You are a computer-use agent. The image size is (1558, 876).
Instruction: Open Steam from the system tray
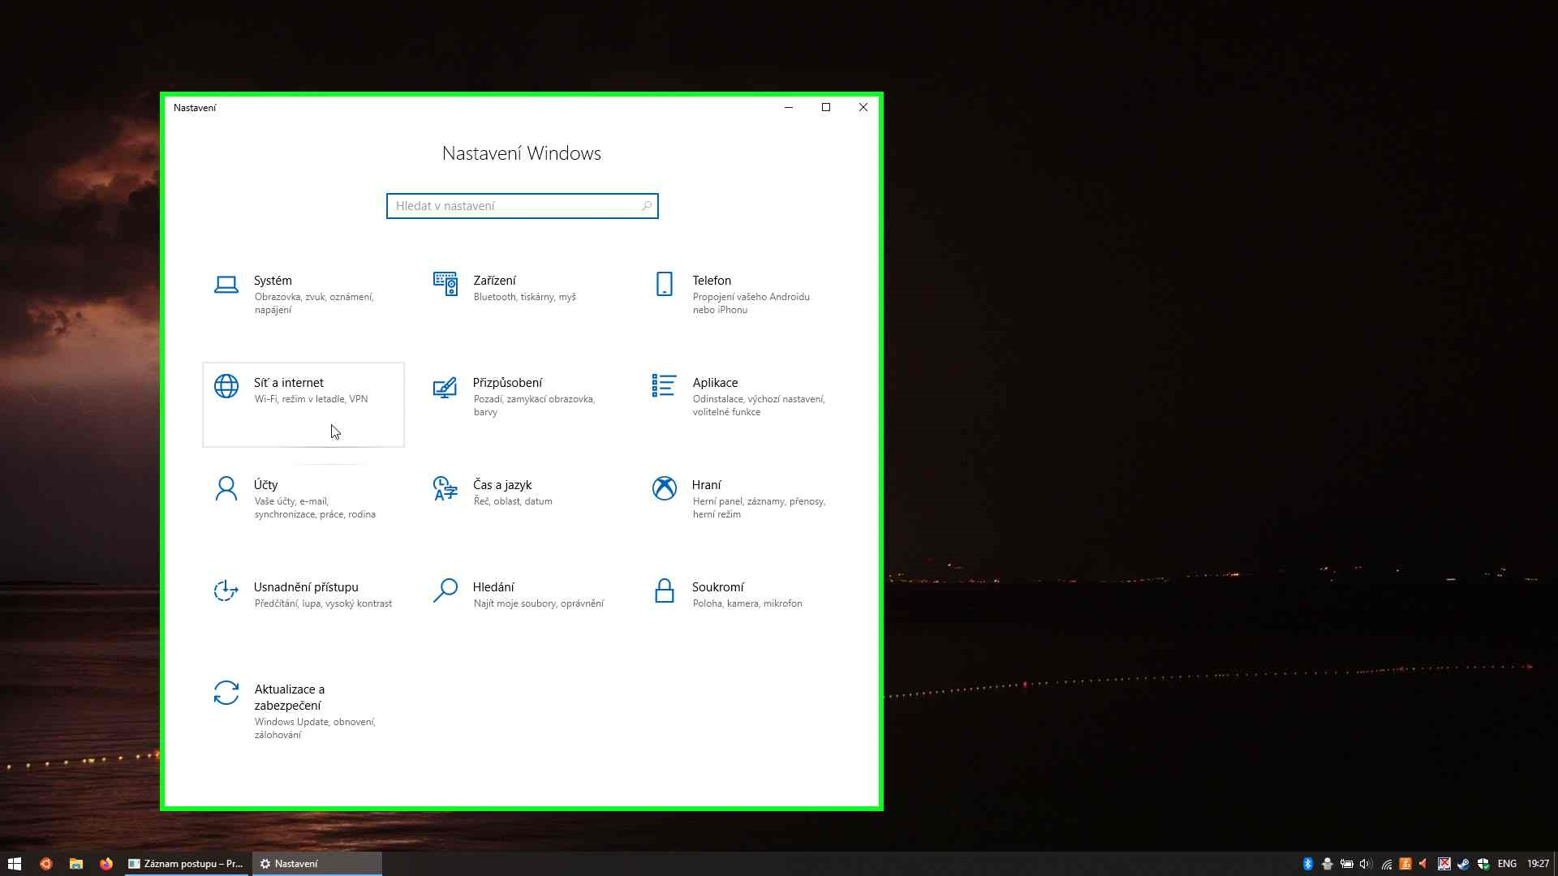pos(1463,864)
